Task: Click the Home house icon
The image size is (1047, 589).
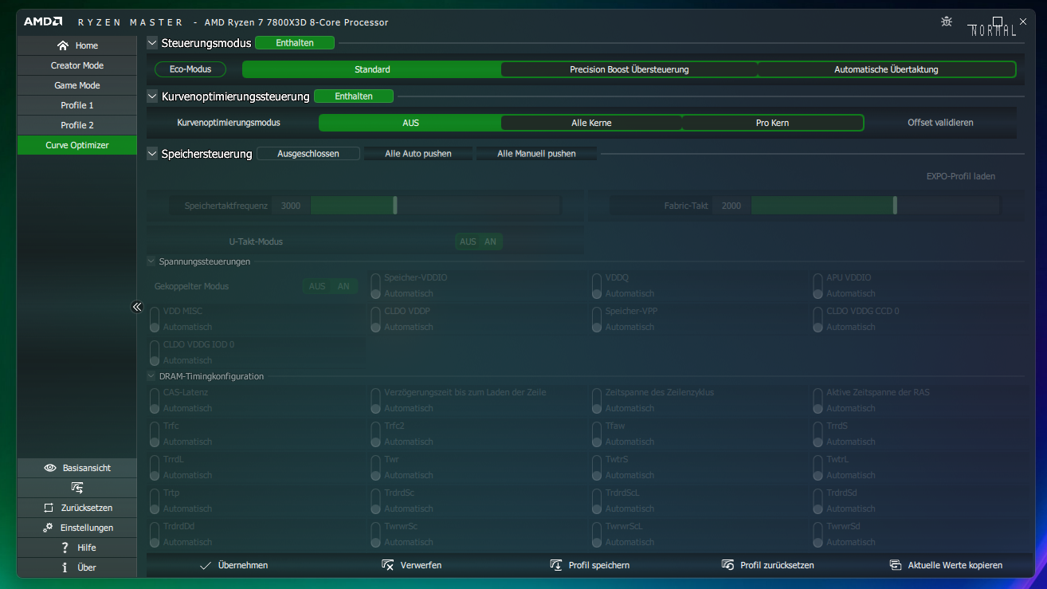Action: 63,45
